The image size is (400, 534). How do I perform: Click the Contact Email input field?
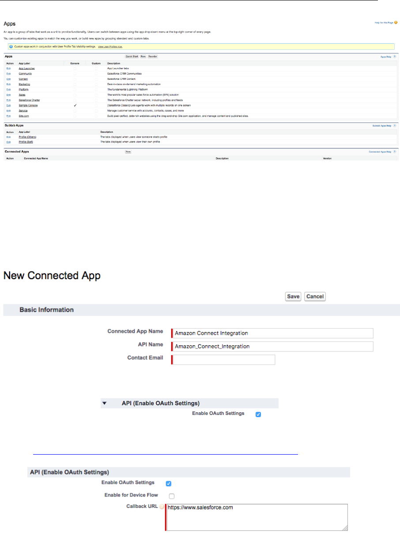pyautogui.click(x=224, y=359)
